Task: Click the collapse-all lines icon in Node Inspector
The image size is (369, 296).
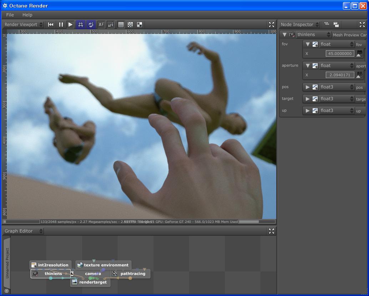Action: point(327,24)
